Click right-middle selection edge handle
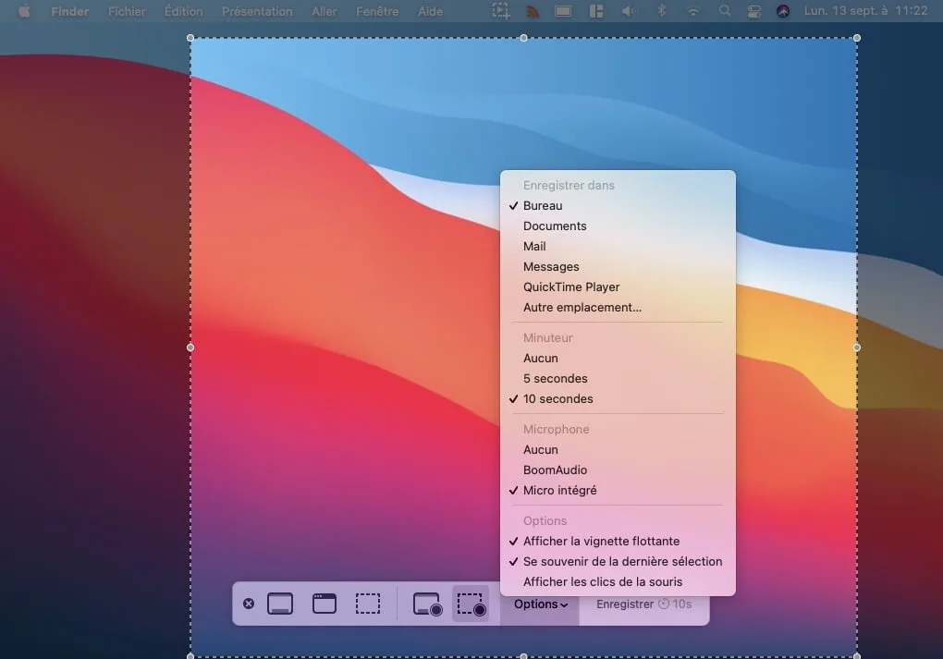The width and height of the screenshot is (943, 659). 857,348
